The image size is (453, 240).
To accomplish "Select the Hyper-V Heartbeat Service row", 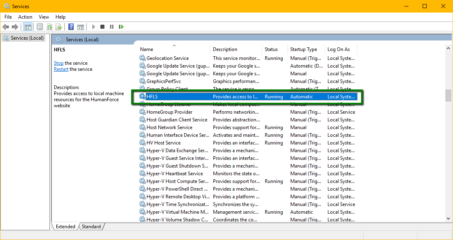I will click(248, 174).
